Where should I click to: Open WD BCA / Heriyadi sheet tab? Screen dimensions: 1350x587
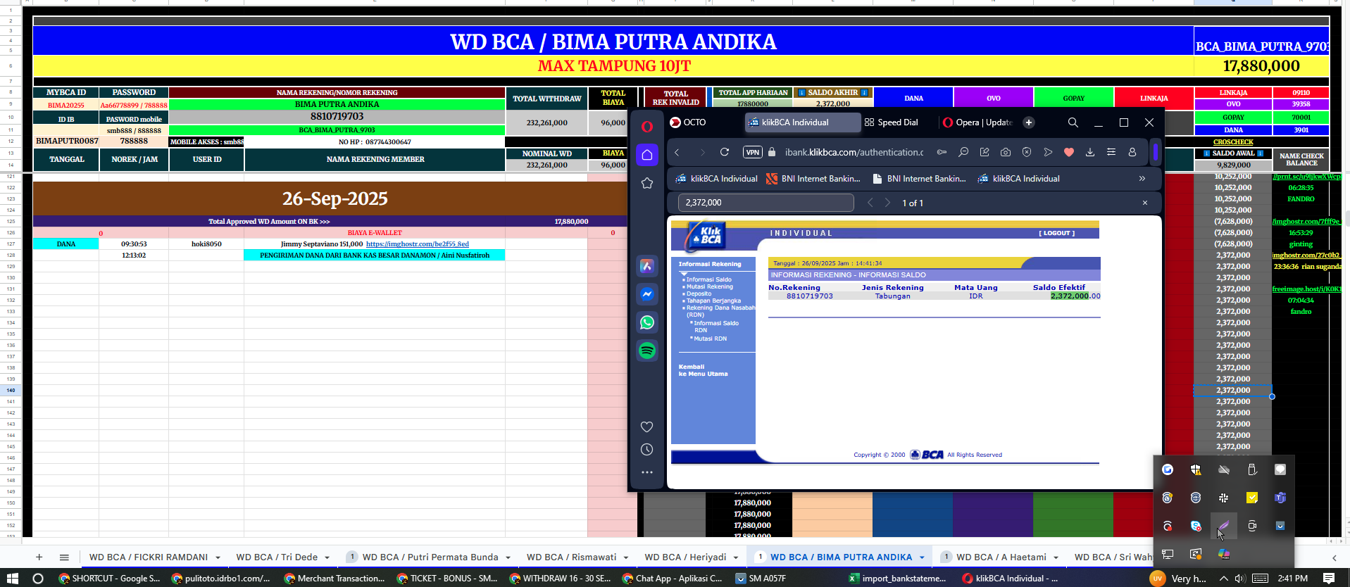[x=685, y=557]
